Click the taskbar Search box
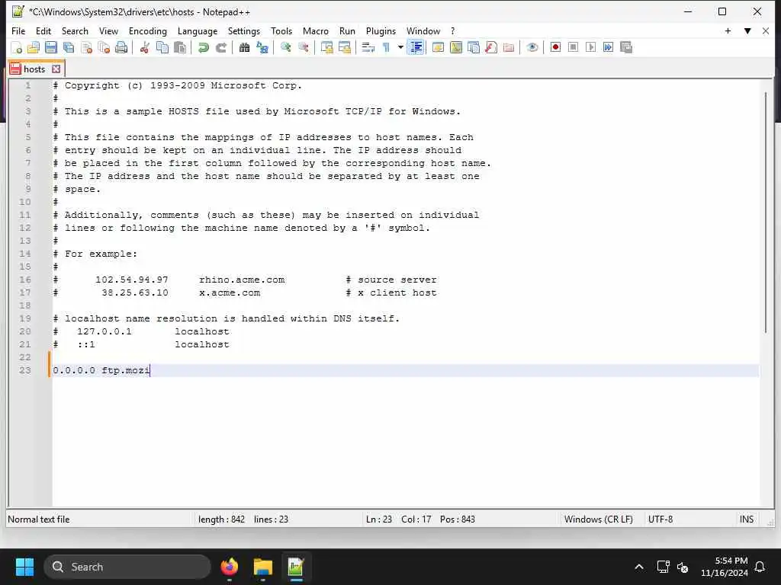 [127, 567]
